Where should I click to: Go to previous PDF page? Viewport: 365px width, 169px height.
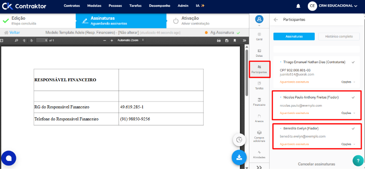24,40
